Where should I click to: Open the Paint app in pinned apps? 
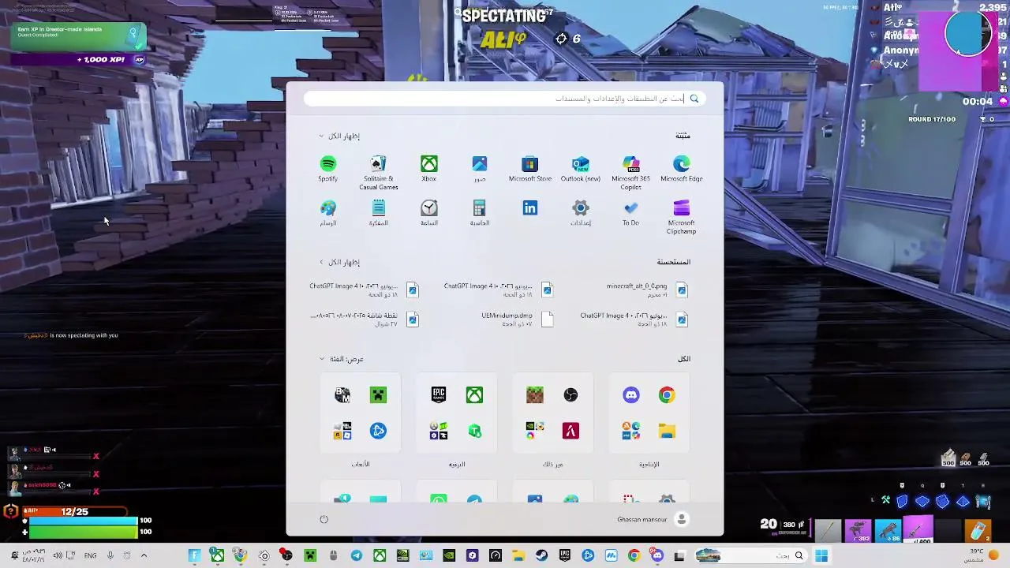(328, 213)
